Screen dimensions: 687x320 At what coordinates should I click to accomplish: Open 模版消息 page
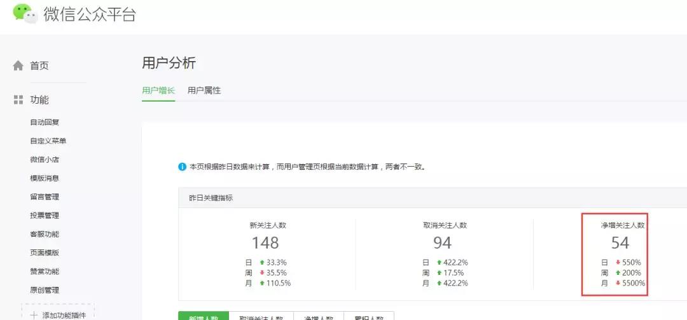coord(45,178)
